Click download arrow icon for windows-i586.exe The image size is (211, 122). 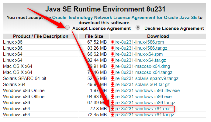[x=112, y=97]
